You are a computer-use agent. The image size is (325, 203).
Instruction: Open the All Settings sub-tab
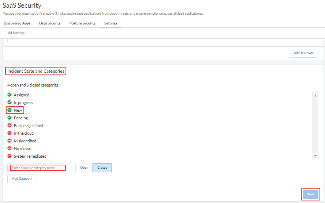coord(16,32)
